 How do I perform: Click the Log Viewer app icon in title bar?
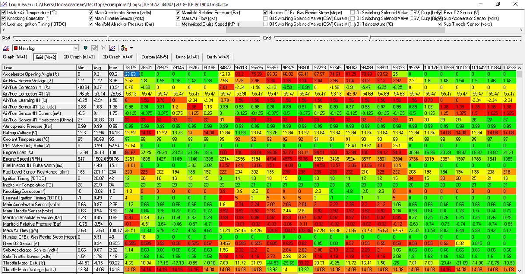[4, 4]
